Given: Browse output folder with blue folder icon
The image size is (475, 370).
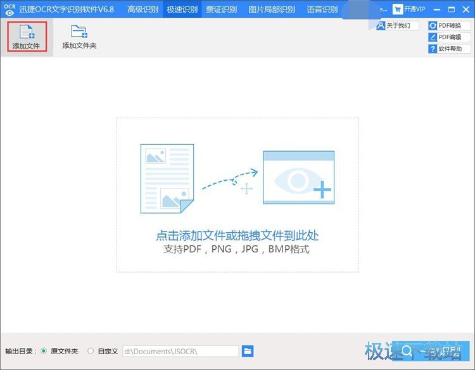Looking at the screenshot, I should [x=248, y=351].
